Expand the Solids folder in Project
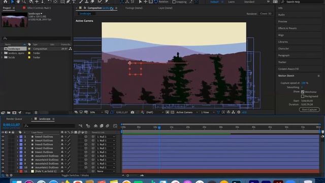Screen dimensions: 325x183 [x=2, y=57]
